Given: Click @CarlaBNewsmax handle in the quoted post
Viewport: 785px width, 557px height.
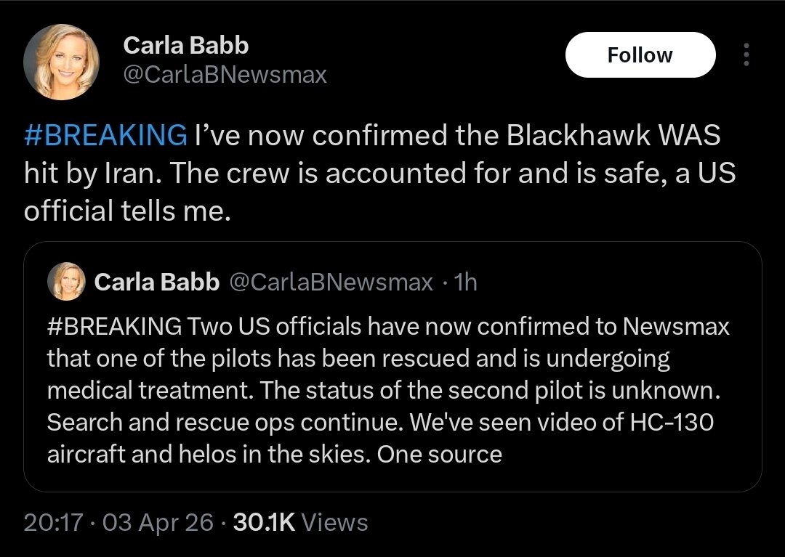Looking at the screenshot, I should tap(331, 282).
